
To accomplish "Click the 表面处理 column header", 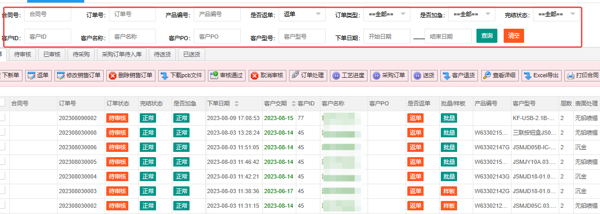I will point(586,103).
